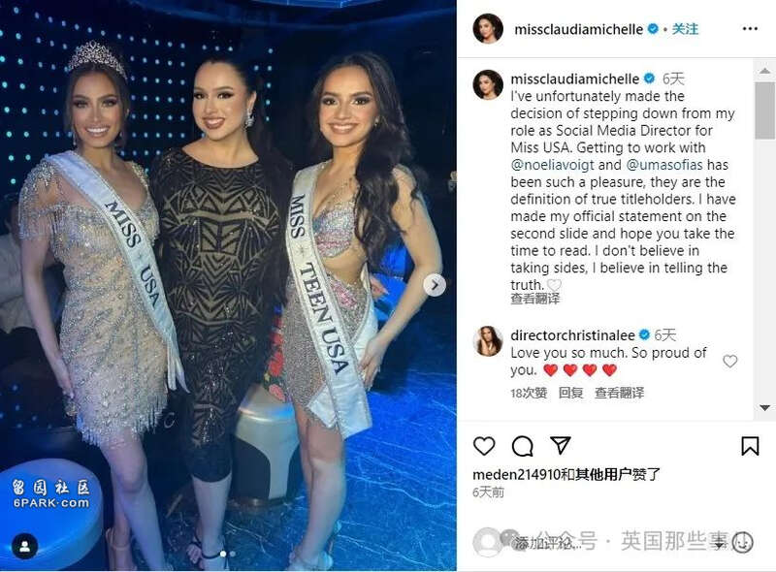The image size is (776, 572).
Task: Open @noeliavoigt mention link
Action: click(552, 165)
